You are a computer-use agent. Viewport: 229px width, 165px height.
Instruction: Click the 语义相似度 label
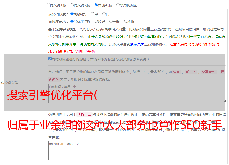click(x=58, y=14)
